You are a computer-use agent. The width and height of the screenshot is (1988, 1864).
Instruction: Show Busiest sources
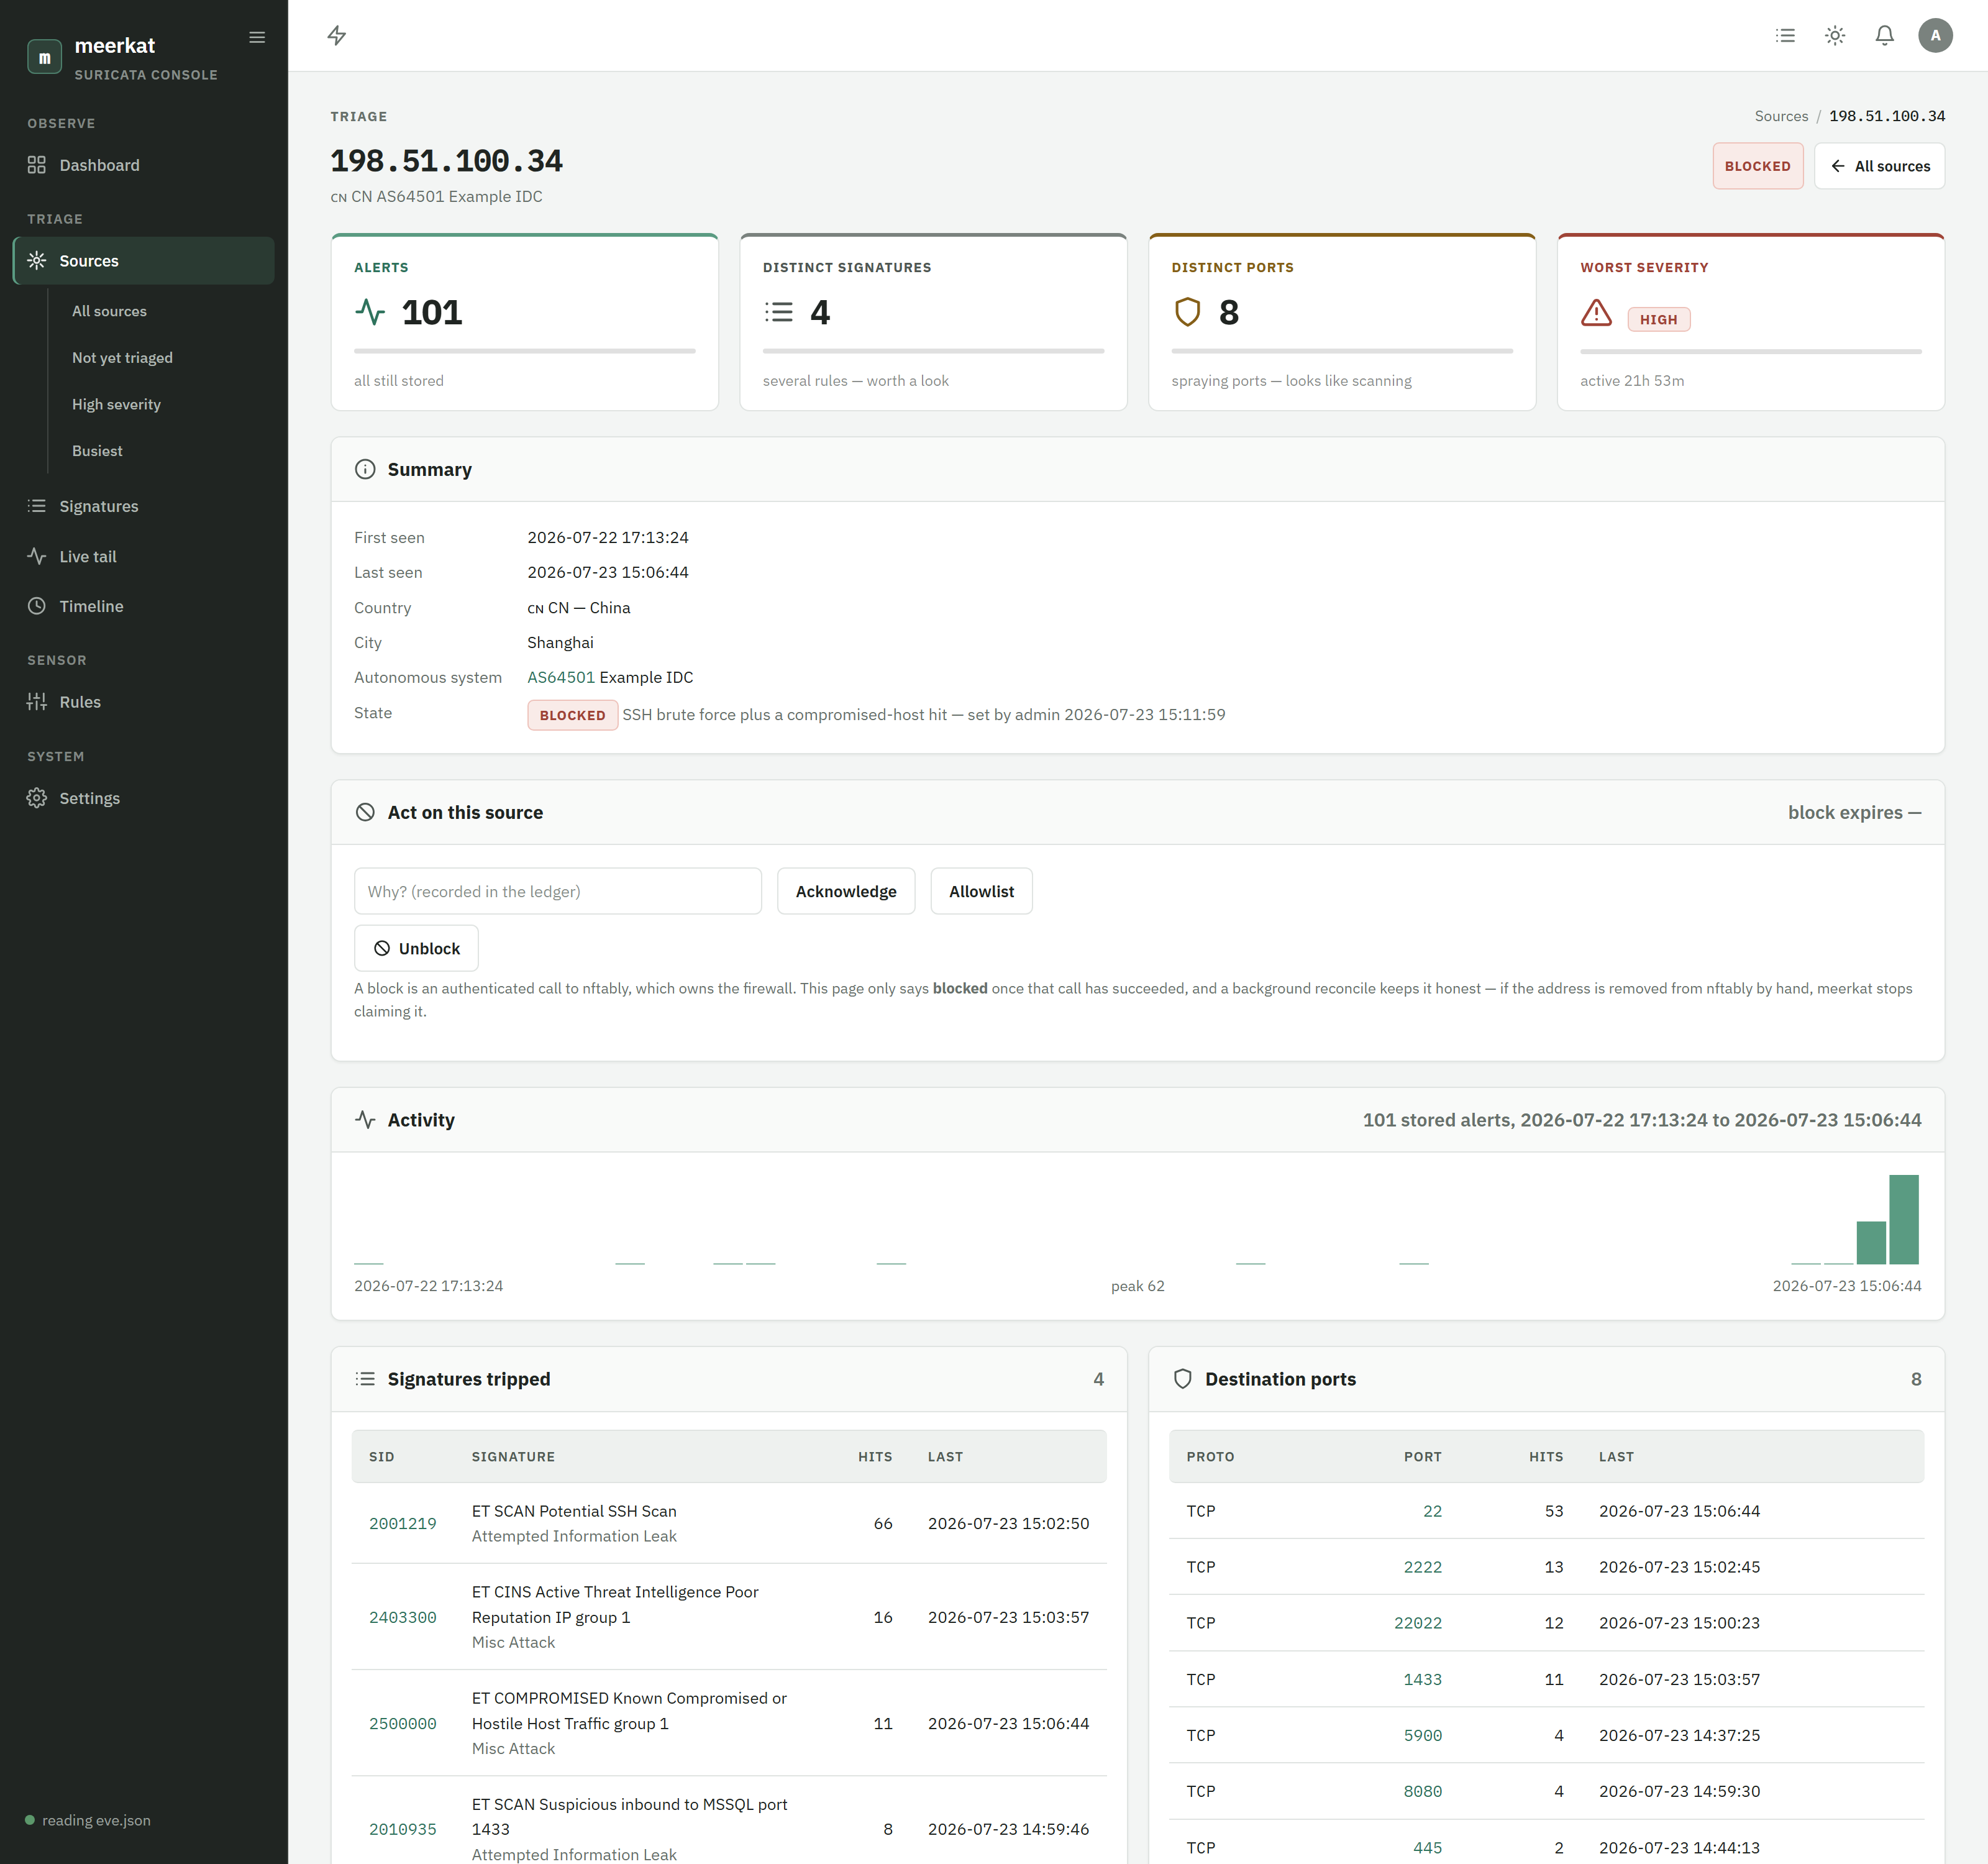pyautogui.click(x=97, y=451)
